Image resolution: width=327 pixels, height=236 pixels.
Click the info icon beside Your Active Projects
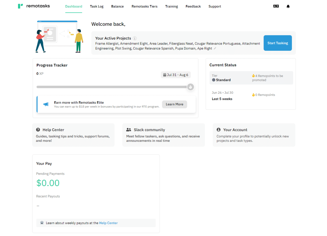coord(135,38)
